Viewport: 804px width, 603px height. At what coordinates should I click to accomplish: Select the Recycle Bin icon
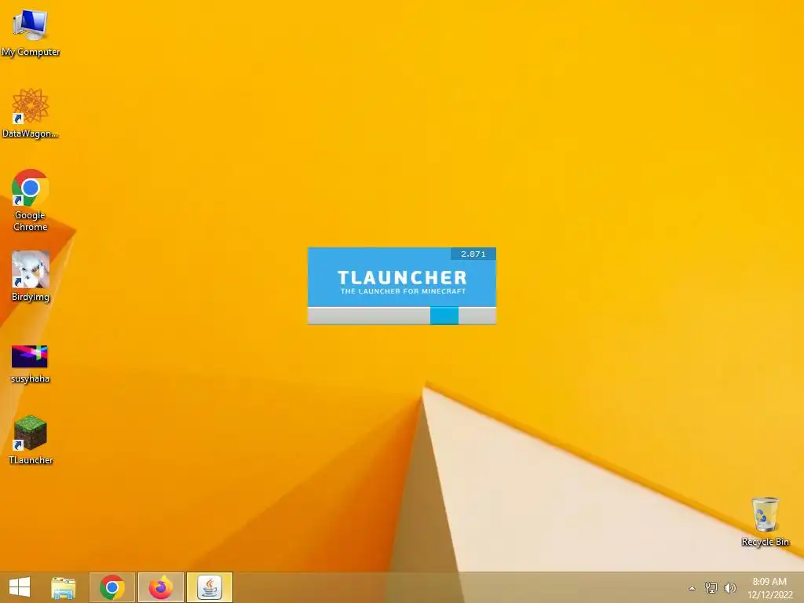765,521
